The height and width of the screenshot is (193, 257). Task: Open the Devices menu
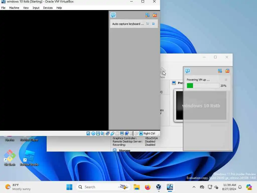(x=48, y=8)
